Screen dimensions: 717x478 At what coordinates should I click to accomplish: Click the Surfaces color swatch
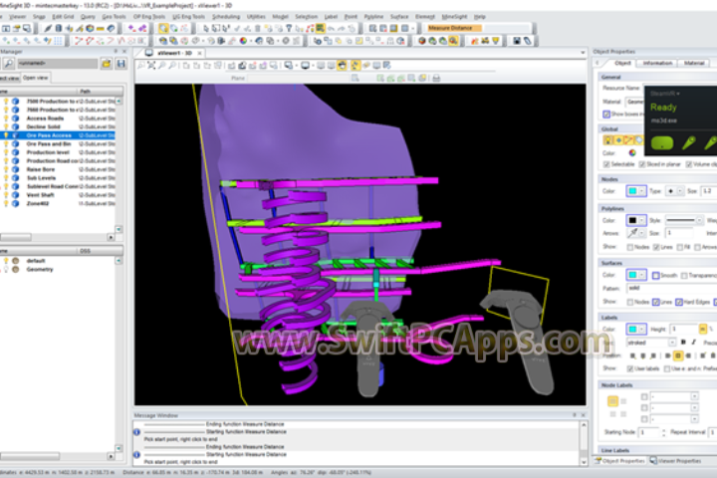[635, 275]
